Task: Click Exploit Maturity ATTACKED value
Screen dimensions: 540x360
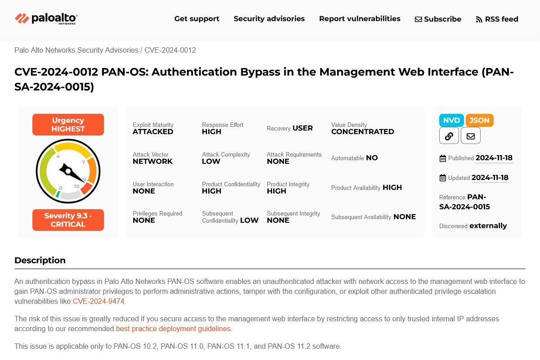Action: click(153, 132)
